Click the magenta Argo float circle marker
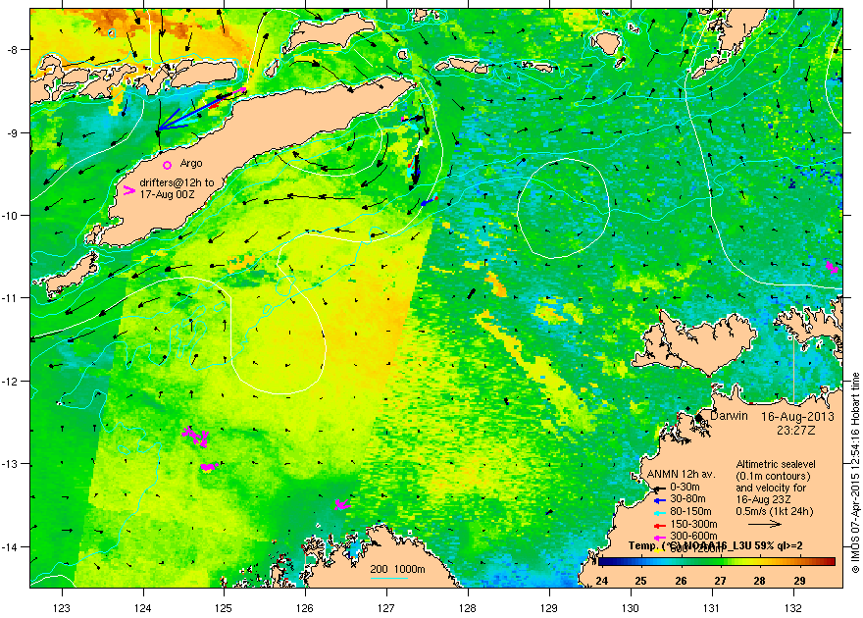863x618 pixels. point(168,165)
